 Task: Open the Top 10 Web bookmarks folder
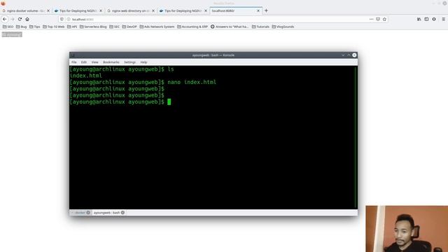(54, 27)
